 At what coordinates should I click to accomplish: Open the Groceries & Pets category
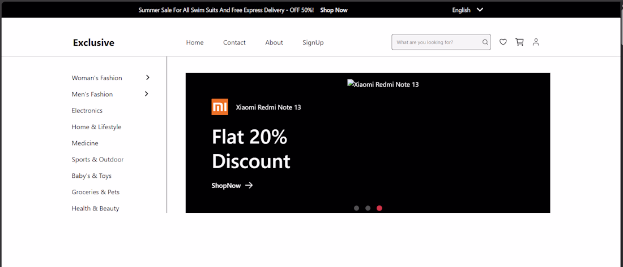(96, 192)
